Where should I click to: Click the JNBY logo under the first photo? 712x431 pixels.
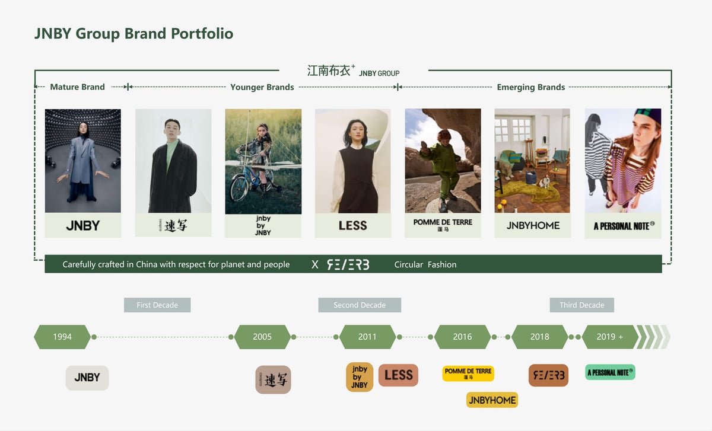pyautogui.click(x=83, y=225)
